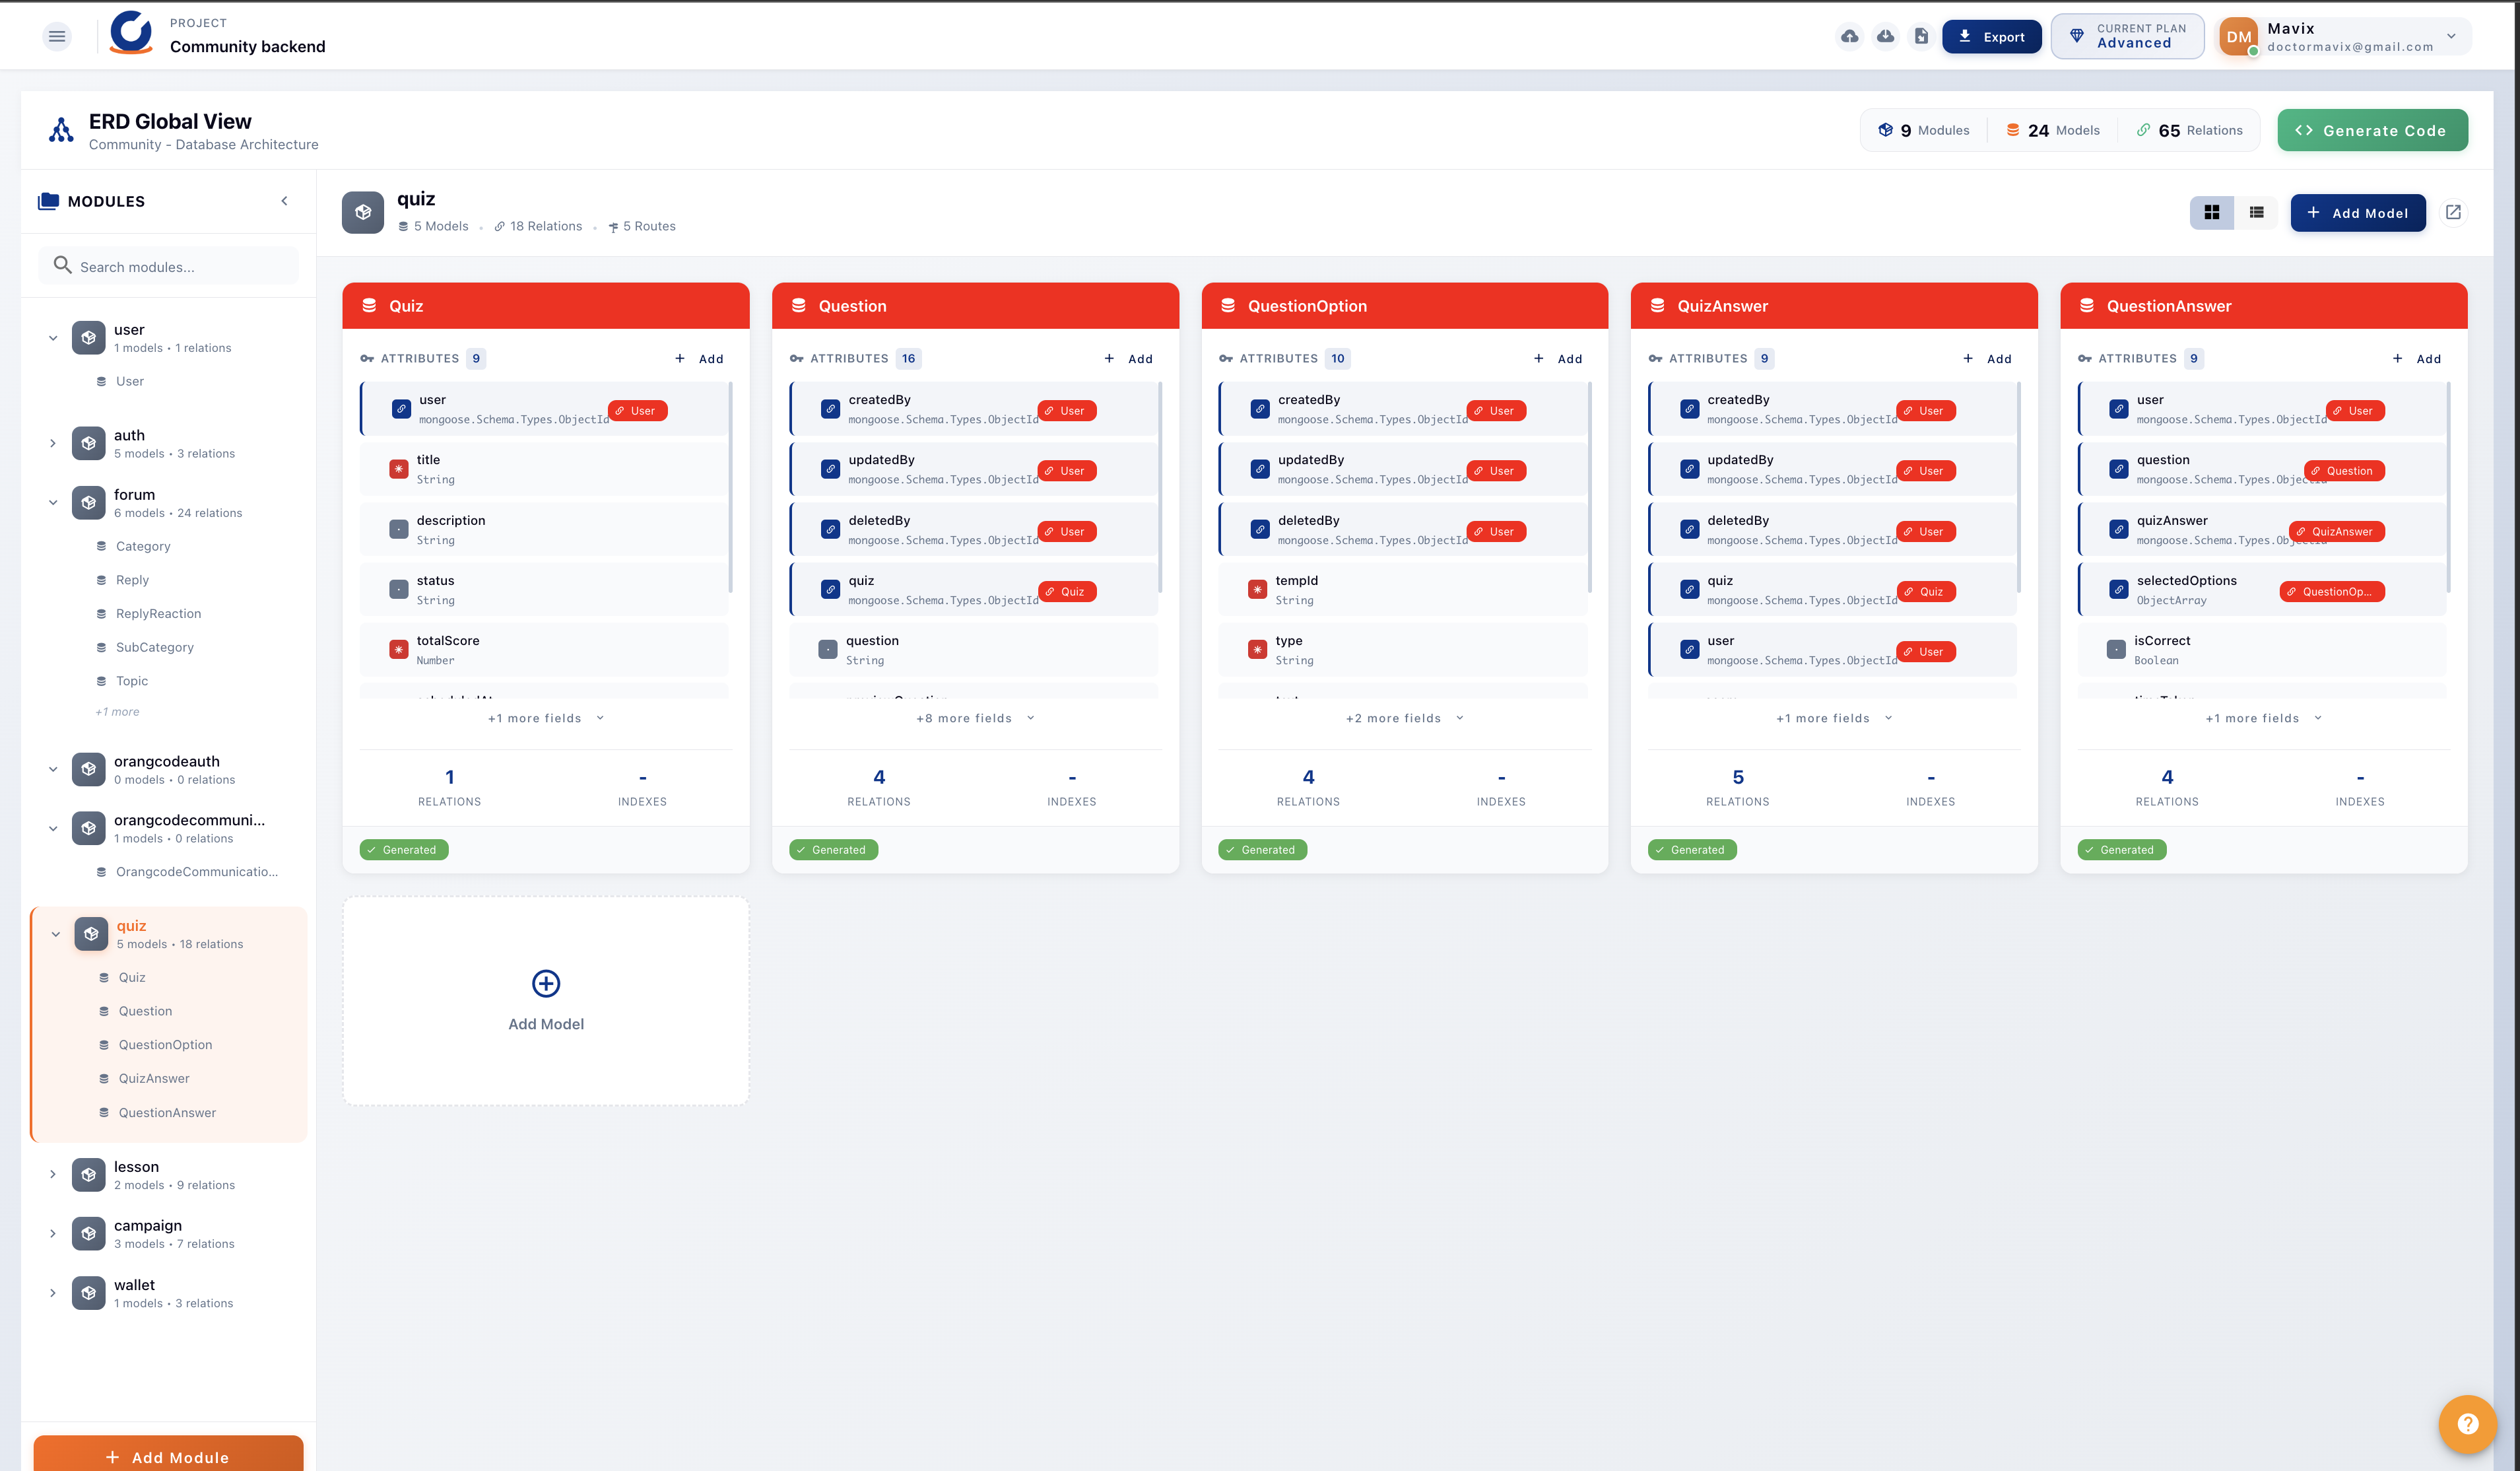The height and width of the screenshot is (1471, 2520).
Task: Expand the forum module tree
Action: [53, 502]
